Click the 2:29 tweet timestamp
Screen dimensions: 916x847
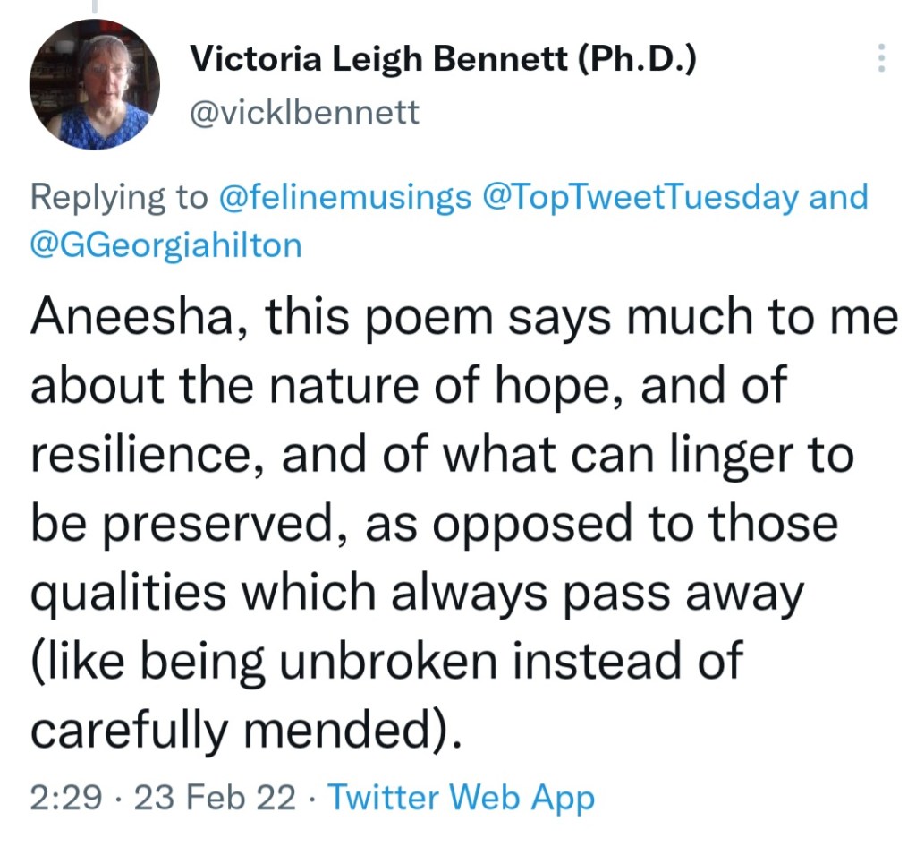(65, 796)
